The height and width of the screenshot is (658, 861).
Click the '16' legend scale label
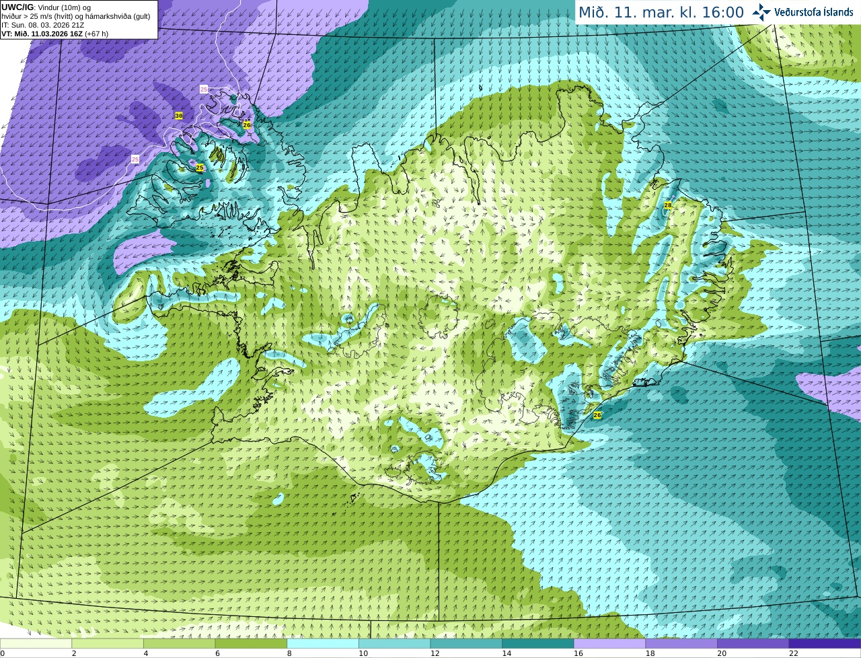point(578,653)
